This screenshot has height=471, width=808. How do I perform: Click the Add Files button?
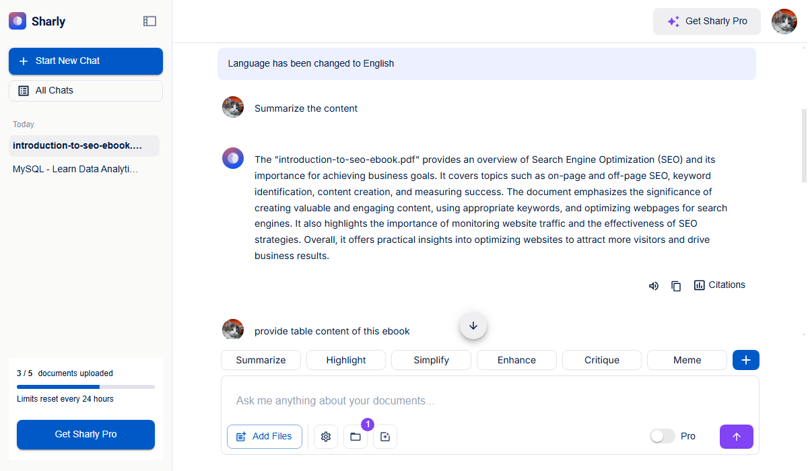point(264,437)
